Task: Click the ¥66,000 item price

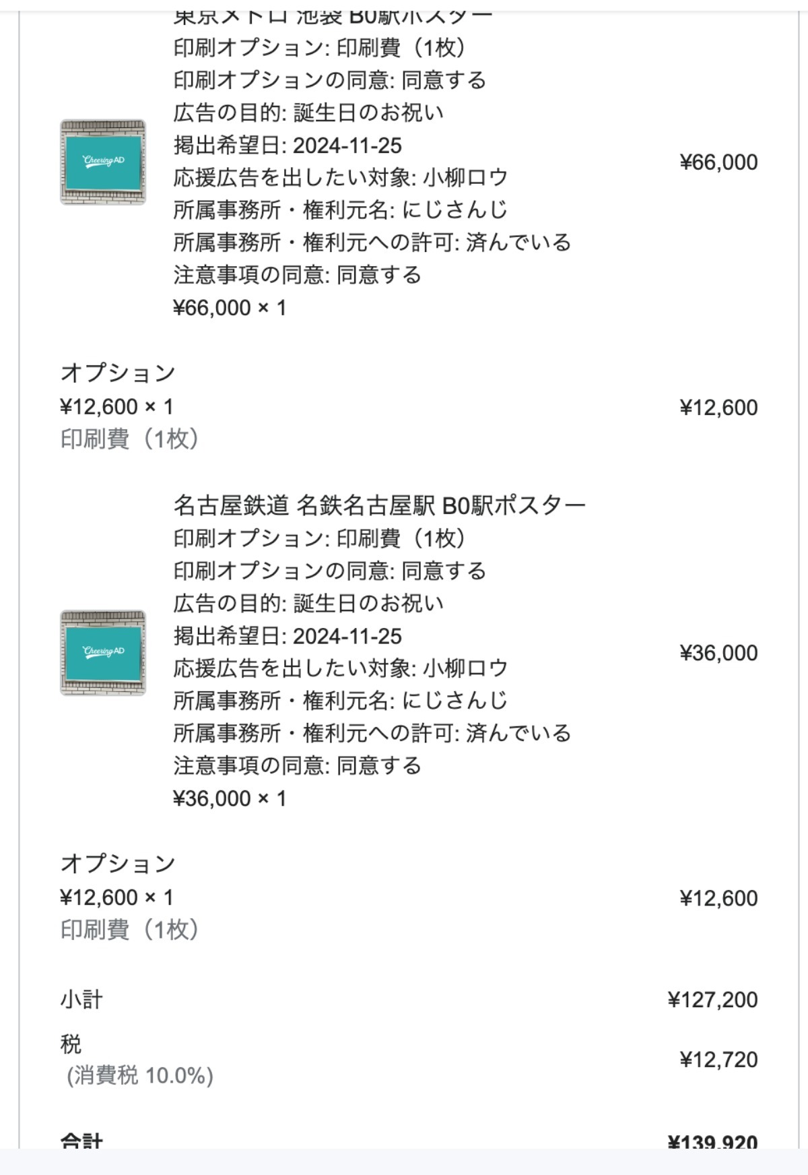Action: pos(718,162)
